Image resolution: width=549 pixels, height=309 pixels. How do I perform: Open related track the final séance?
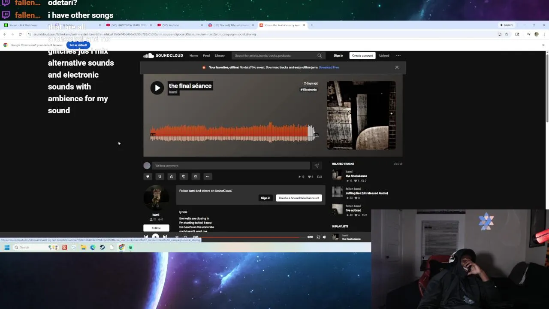click(356, 176)
